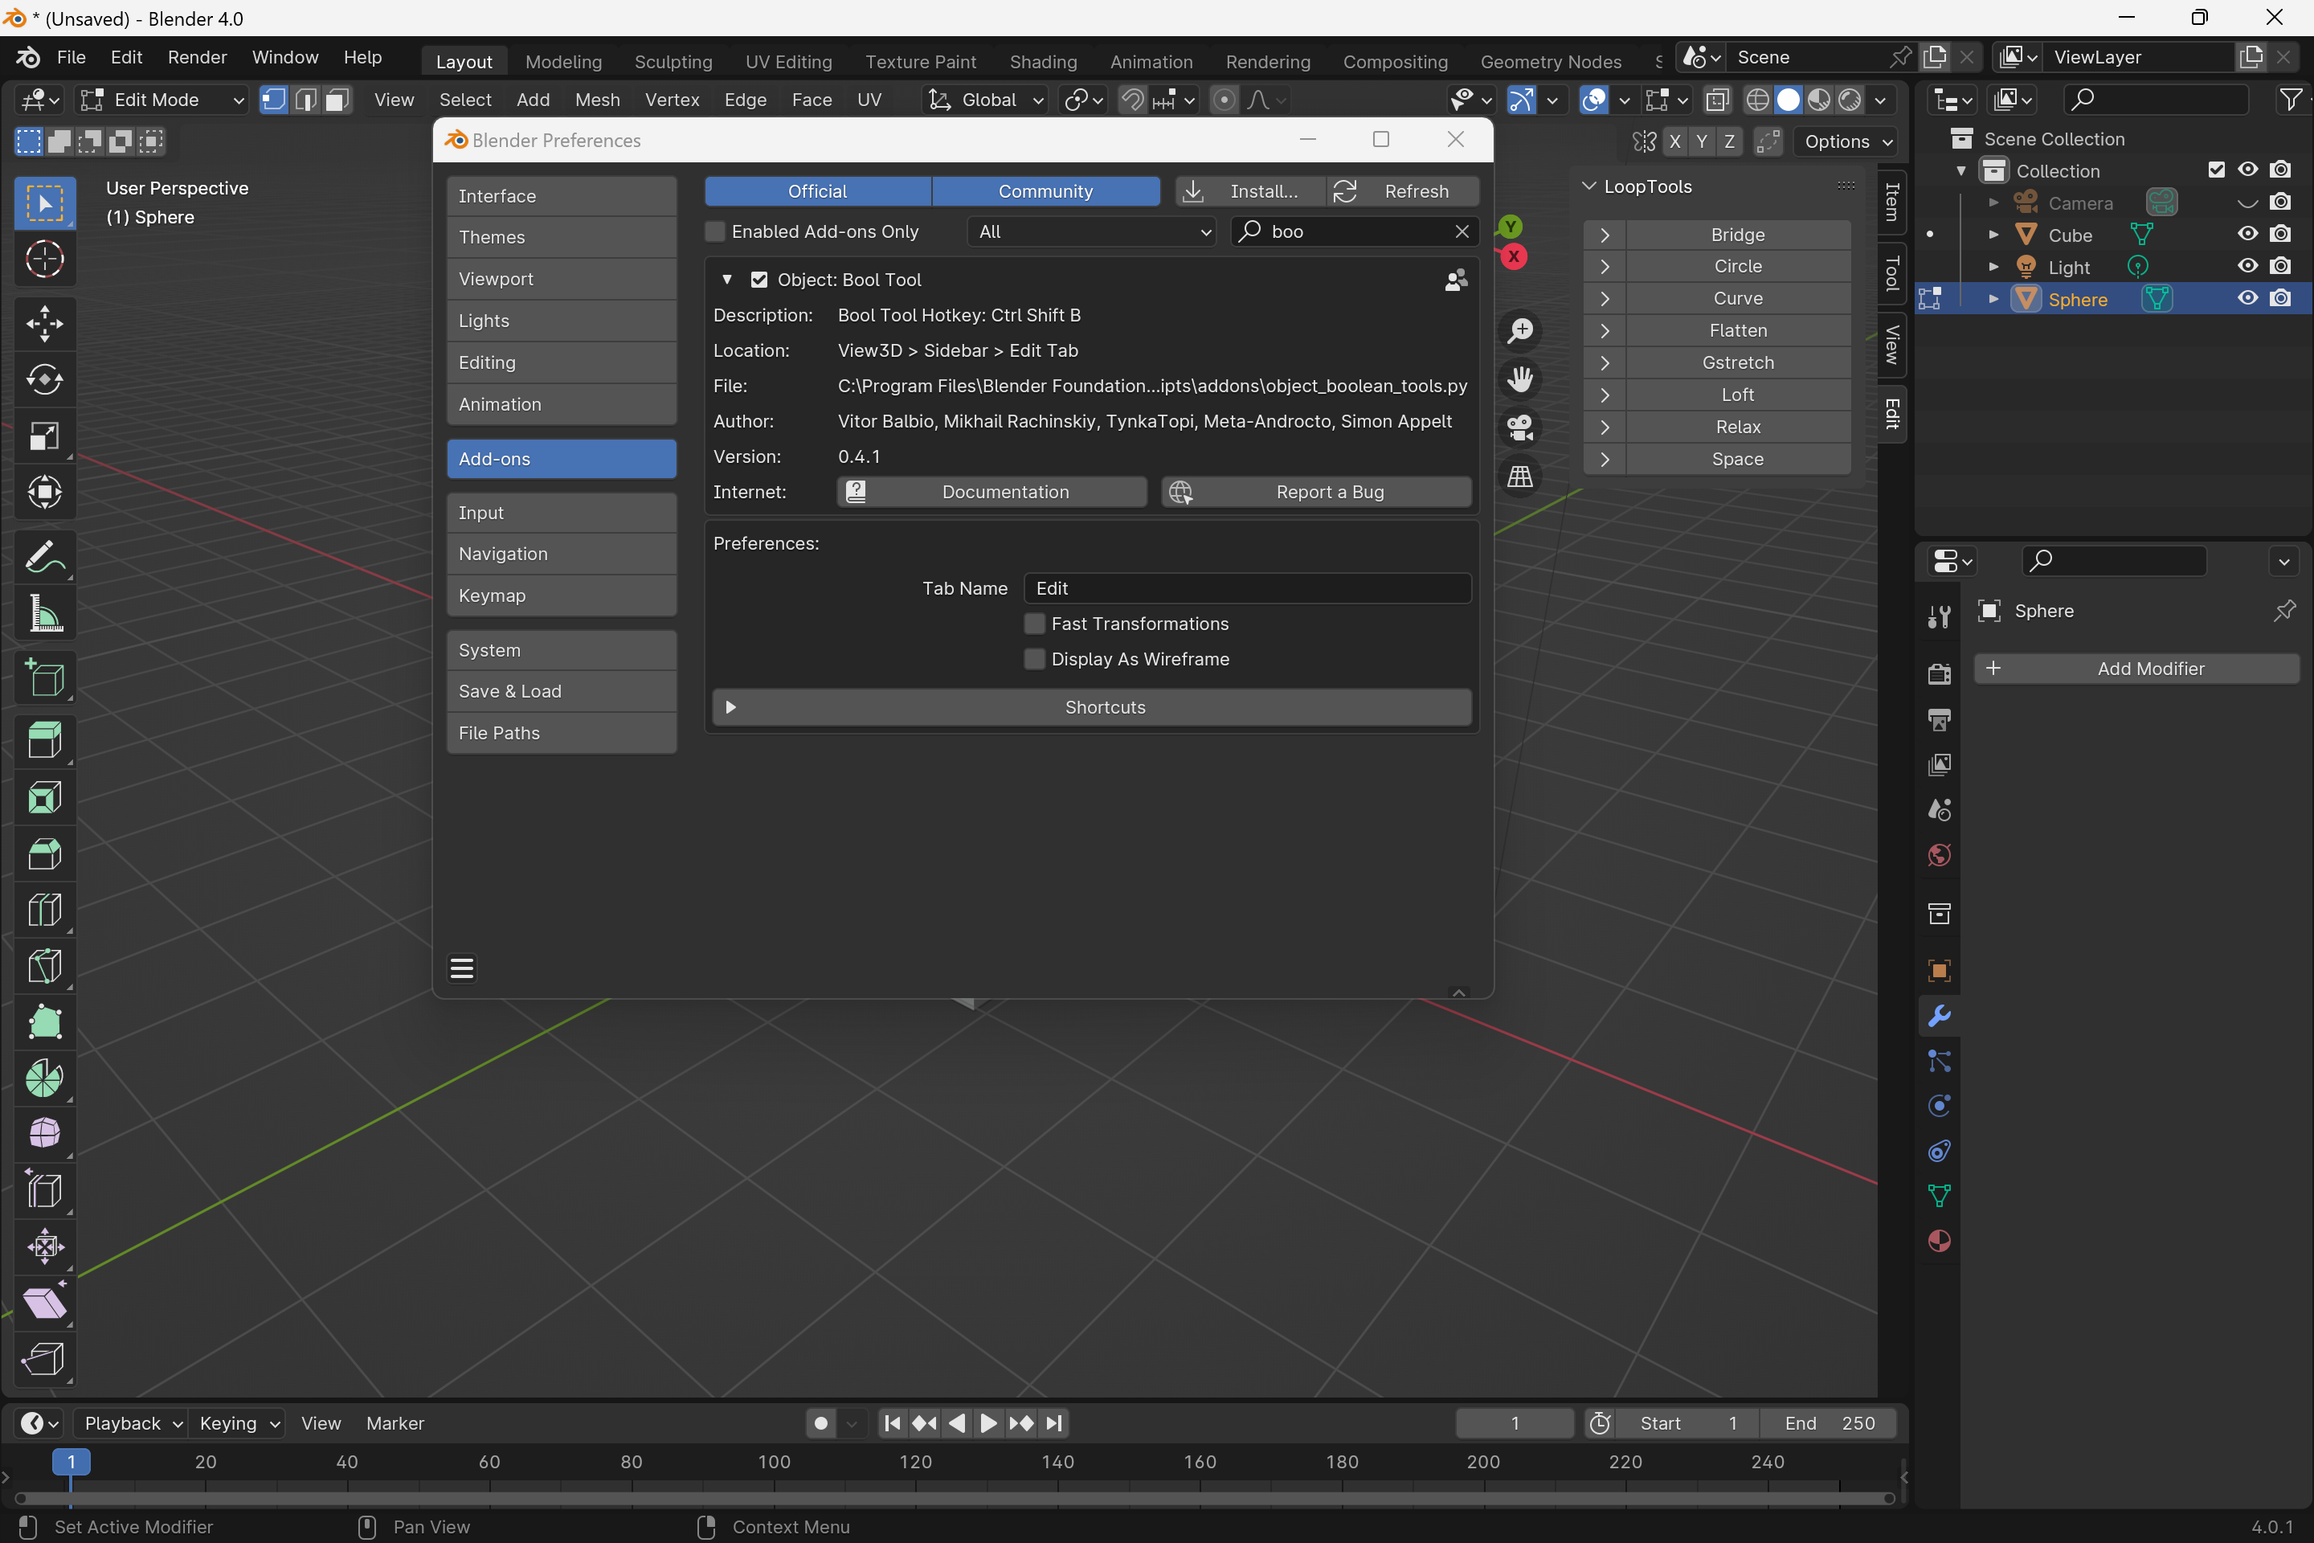Disable the Bool Tool add-on checkbox

(x=758, y=280)
